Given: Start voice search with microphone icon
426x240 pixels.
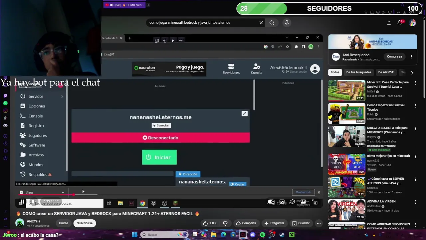Looking at the screenshot, I should point(287,23).
